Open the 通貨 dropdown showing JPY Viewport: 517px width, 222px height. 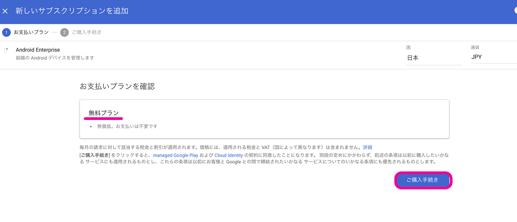[493, 57]
